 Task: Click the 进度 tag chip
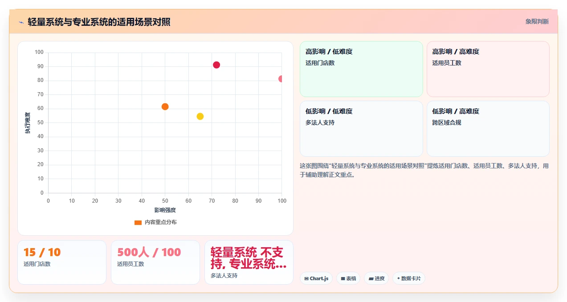point(376,278)
